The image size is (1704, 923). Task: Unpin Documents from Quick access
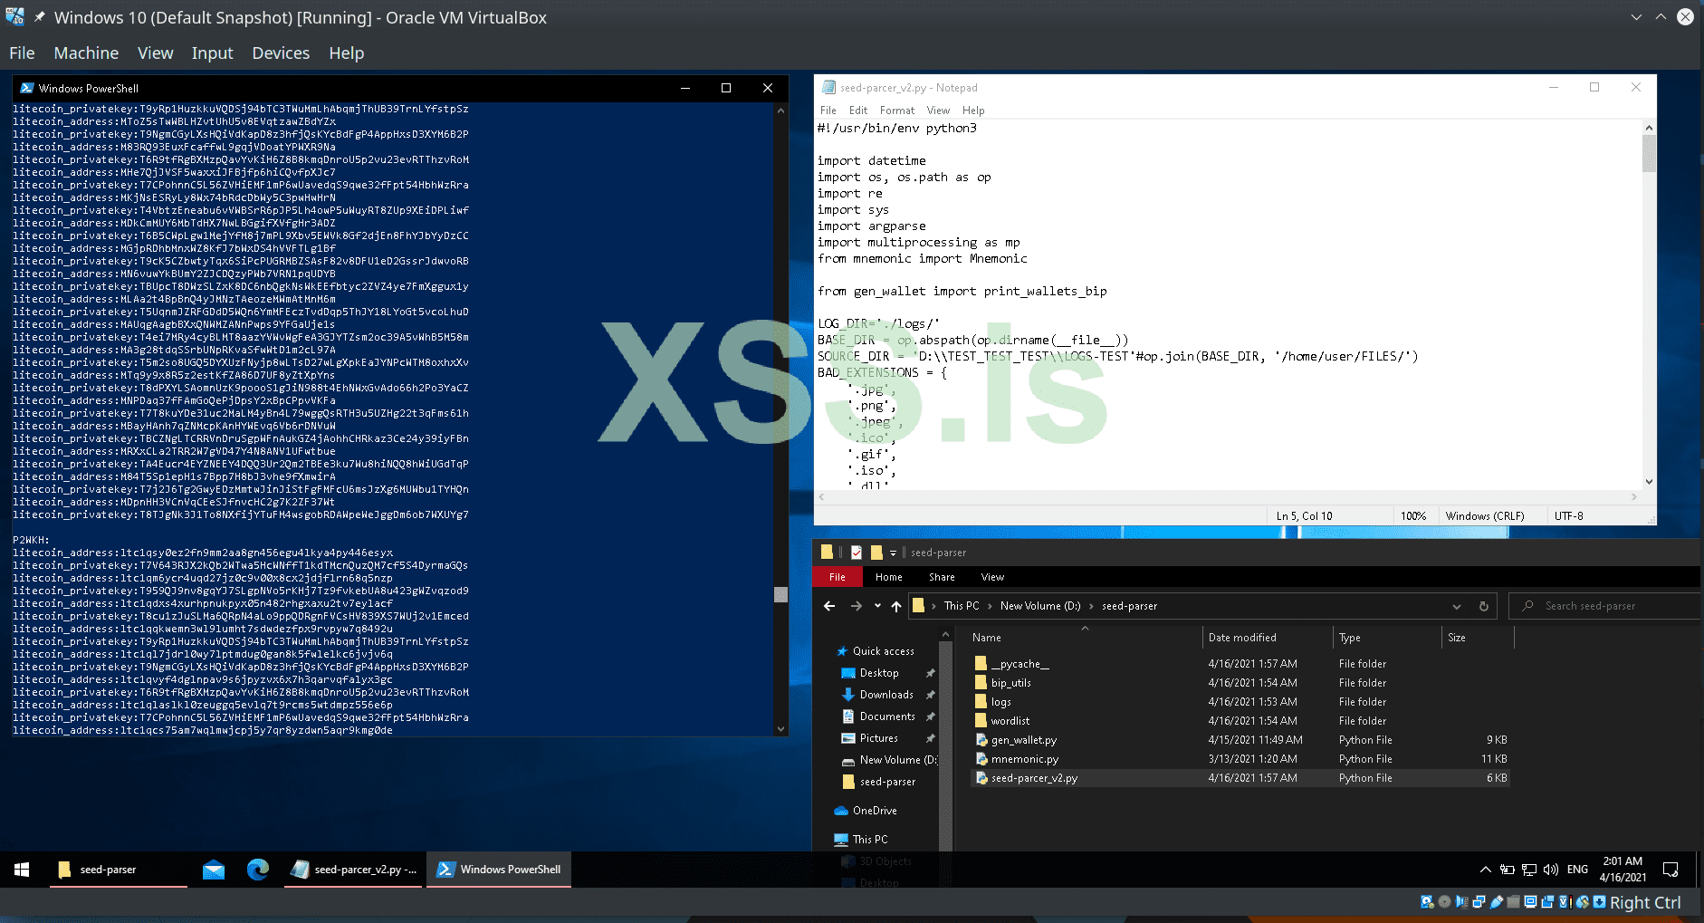[931, 716]
